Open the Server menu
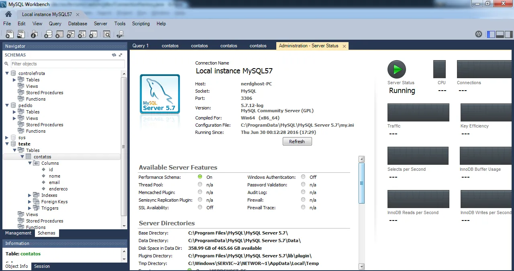 [100, 24]
